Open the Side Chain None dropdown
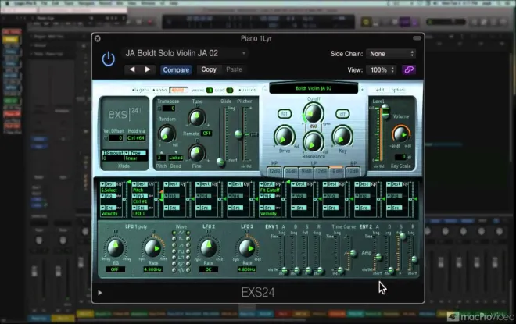The width and height of the screenshot is (516, 324). click(x=391, y=54)
